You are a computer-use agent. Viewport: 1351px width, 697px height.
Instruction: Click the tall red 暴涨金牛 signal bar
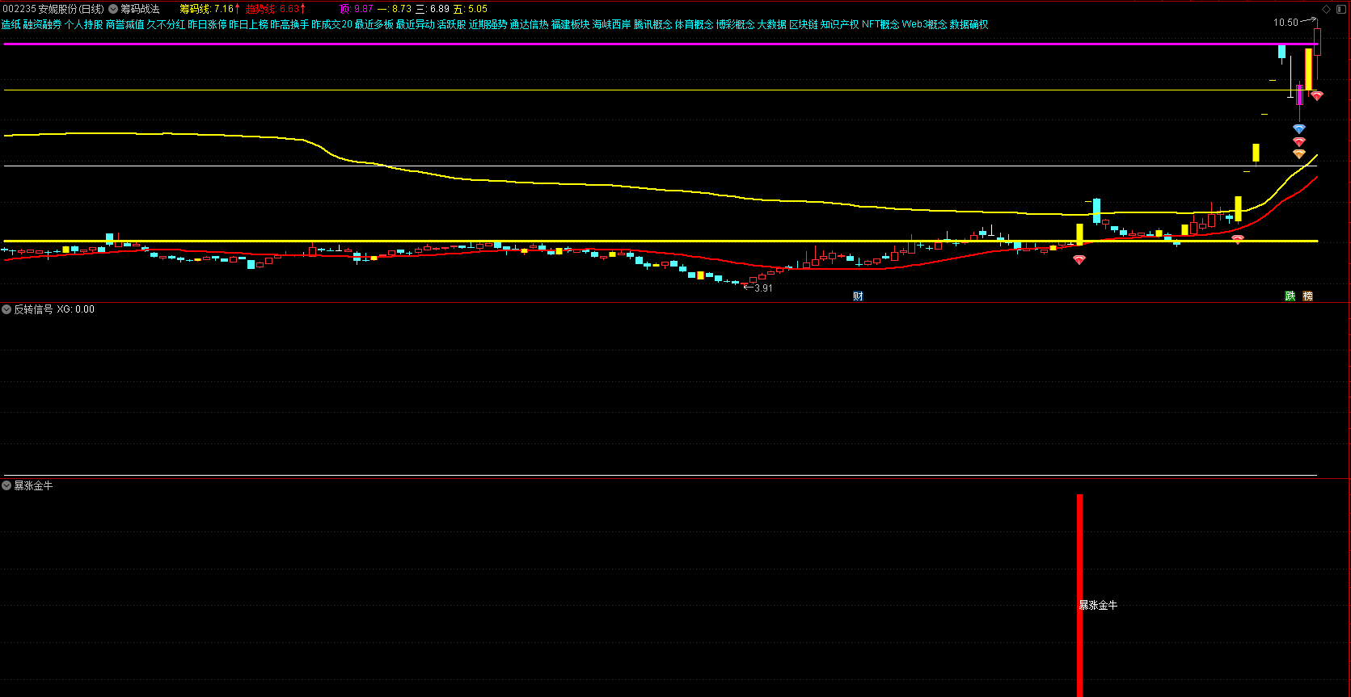point(1079,595)
